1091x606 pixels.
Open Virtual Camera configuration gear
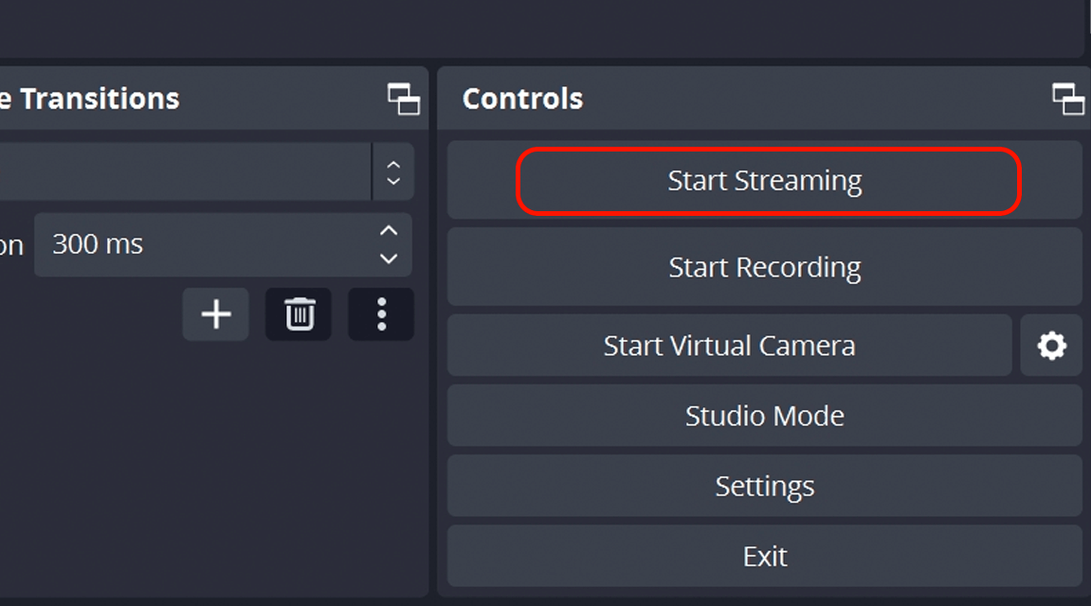(1050, 346)
